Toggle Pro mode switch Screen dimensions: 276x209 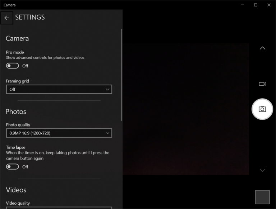point(12,66)
